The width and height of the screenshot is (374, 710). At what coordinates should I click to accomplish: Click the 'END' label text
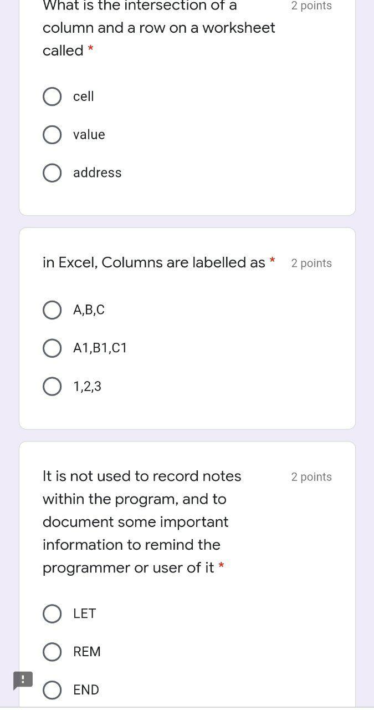[x=85, y=690]
